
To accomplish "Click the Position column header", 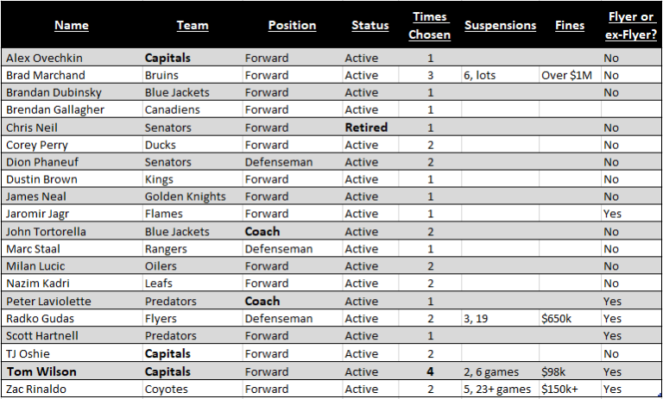I will [x=292, y=25].
